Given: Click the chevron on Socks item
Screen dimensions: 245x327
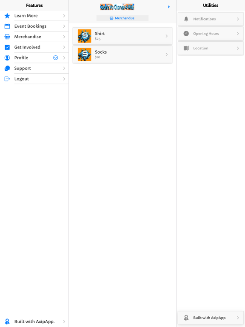Looking at the screenshot, I should [167, 54].
